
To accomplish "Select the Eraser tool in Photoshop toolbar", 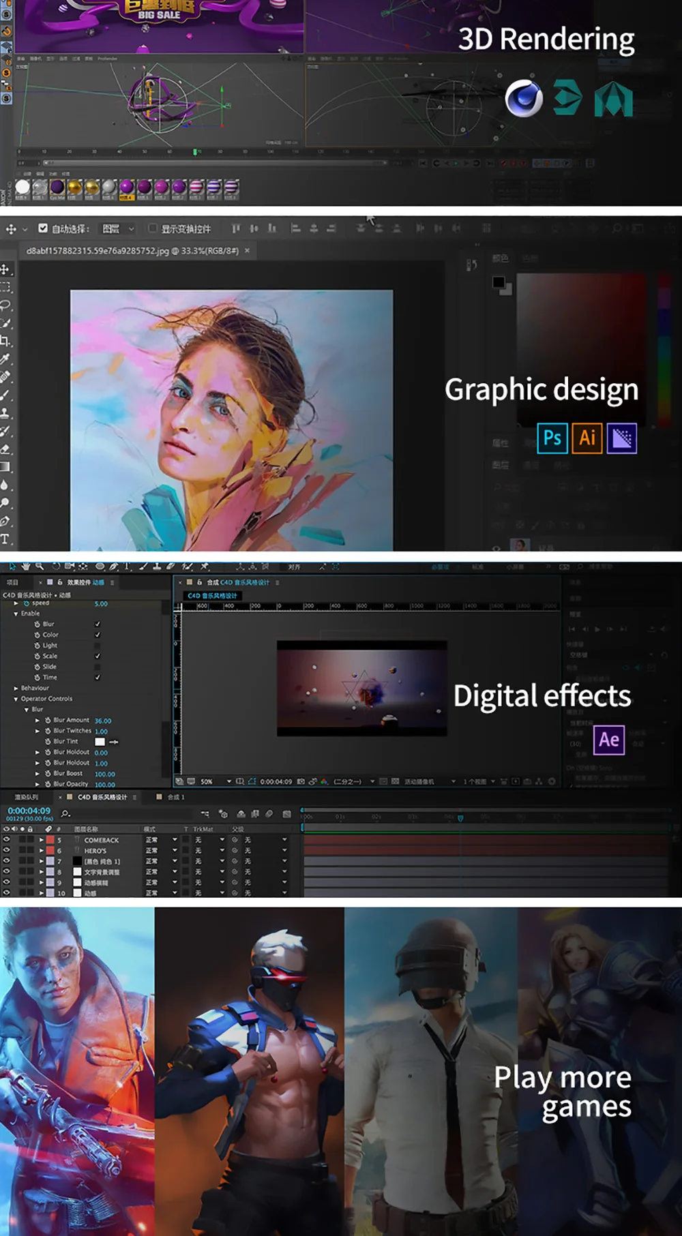I will click(x=6, y=449).
